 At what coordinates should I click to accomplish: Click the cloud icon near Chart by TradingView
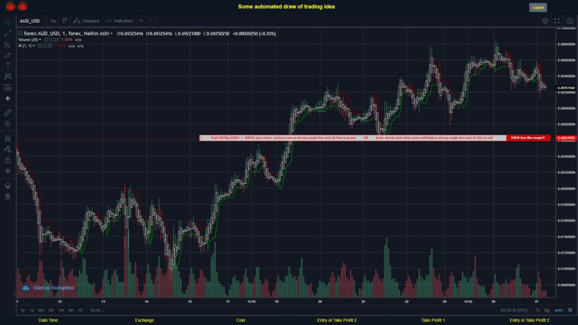[x=25, y=288]
